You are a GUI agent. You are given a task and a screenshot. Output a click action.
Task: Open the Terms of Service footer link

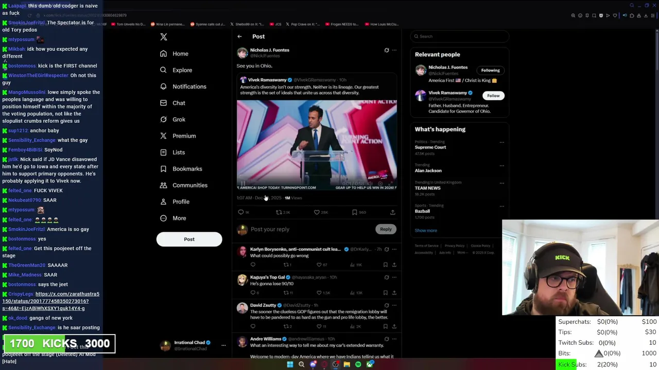tap(426, 246)
